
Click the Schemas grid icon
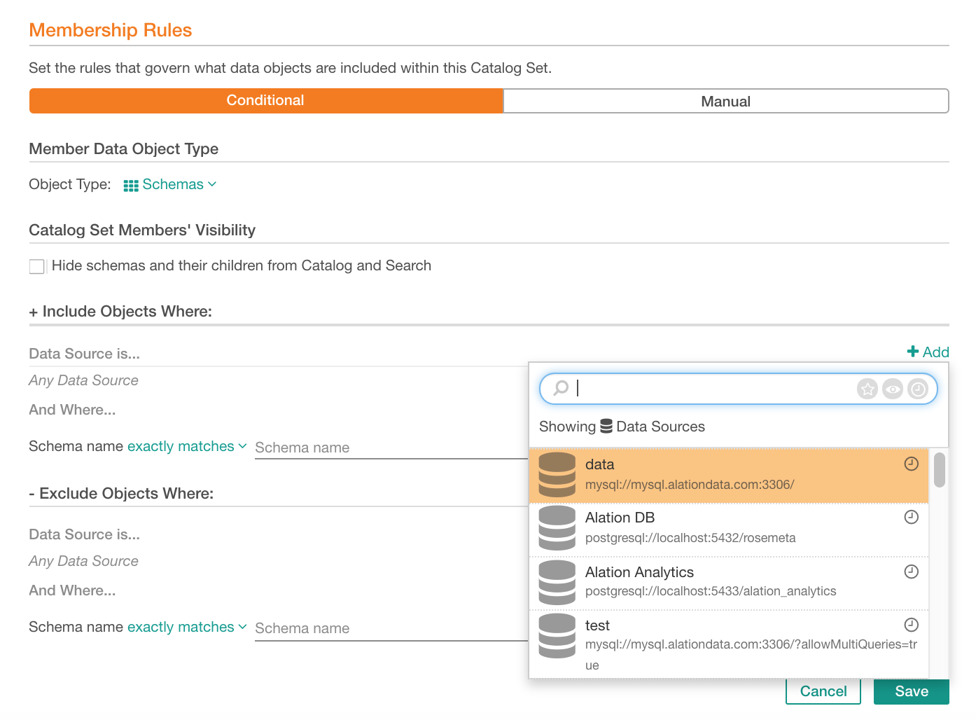tap(131, 186)
